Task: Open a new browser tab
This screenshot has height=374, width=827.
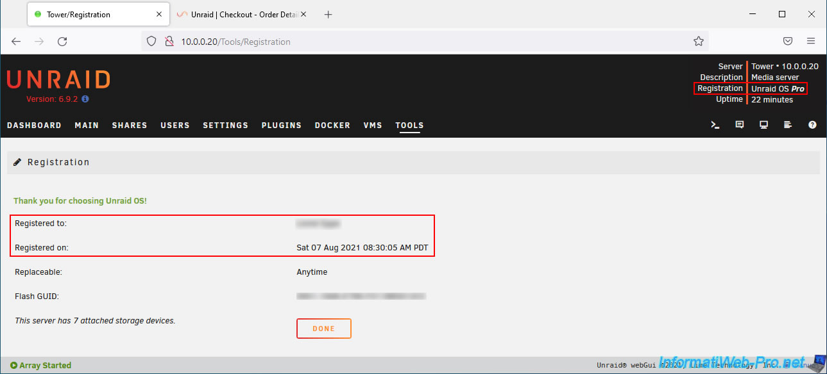Action: click(328, 15)
